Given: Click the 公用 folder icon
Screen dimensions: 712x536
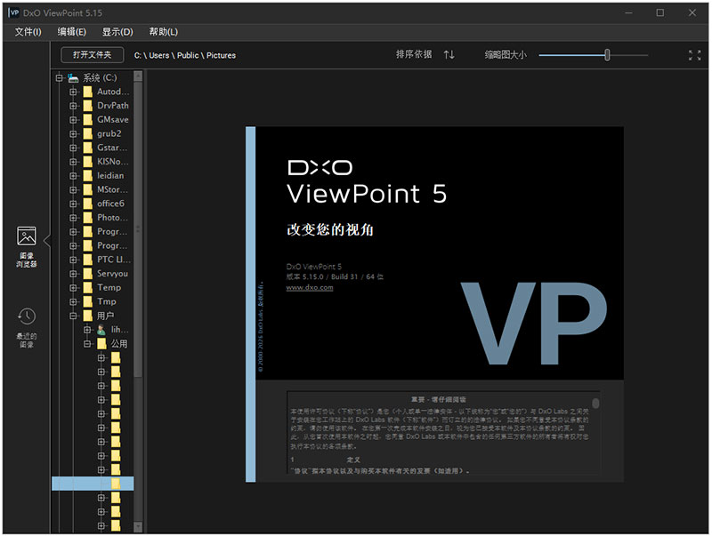Looking at the screenshot, I should [102, 344].
